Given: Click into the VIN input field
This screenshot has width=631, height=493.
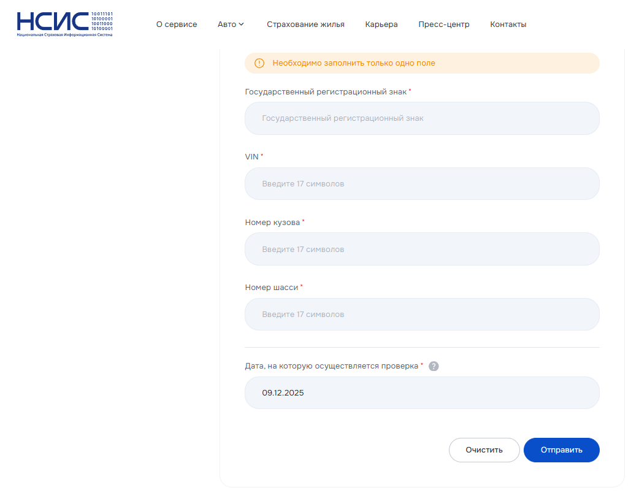Looking at the screenshot, I should (x=422, y=184).
